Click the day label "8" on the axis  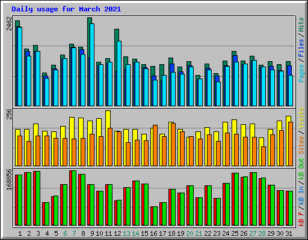pyautogui.click(x=83, y=233)
